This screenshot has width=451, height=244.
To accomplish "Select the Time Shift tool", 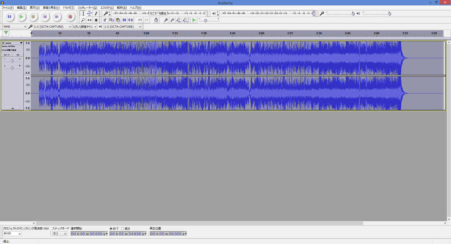I will (x=89, y=20).
